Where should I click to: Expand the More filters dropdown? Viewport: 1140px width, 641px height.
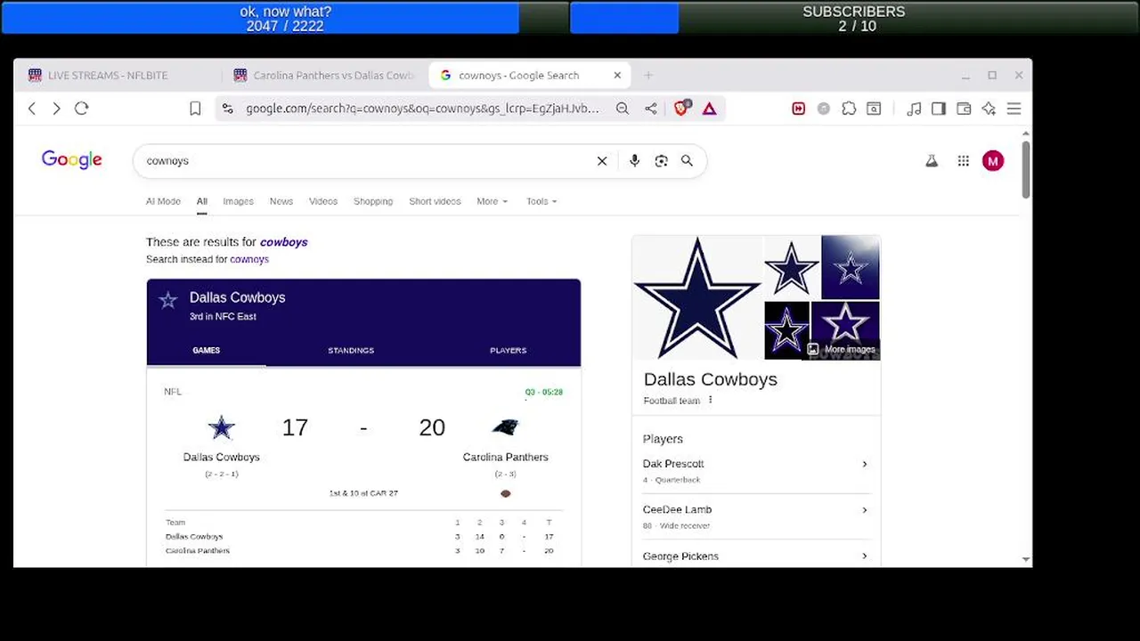point(492,201)
